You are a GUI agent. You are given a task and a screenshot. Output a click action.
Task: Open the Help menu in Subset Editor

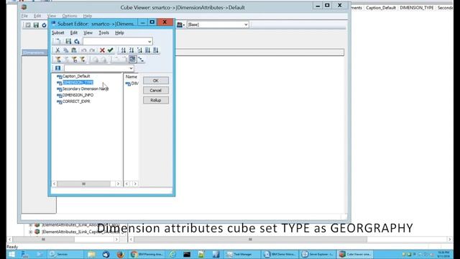point(119,32)
